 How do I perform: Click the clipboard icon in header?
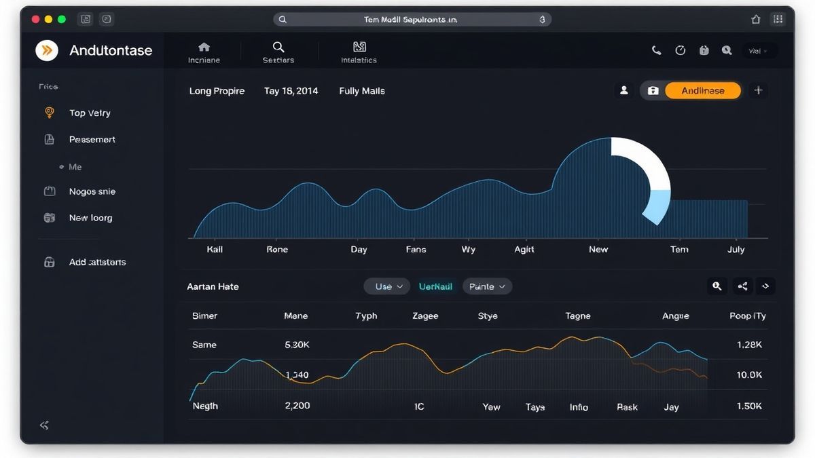tap(704, 50)
